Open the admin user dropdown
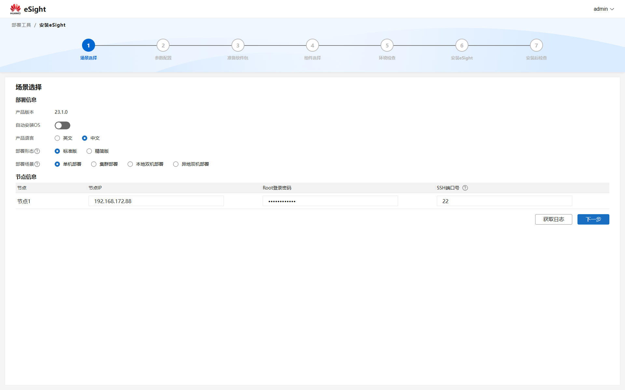This screenshot has width=625, height=390. (x=604, y=9)
